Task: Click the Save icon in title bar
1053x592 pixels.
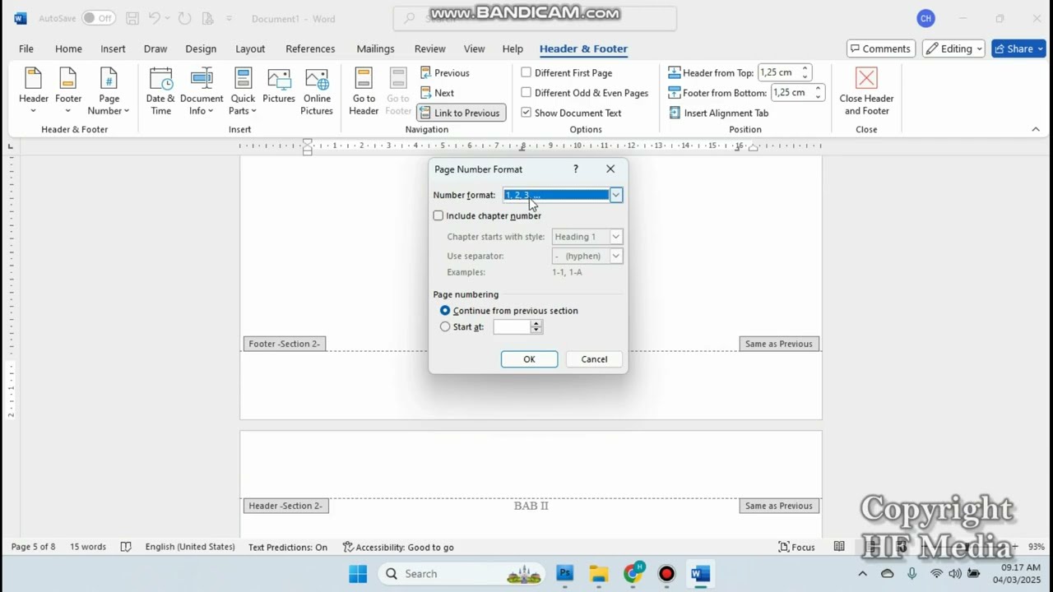Action: tap(132, 18)
